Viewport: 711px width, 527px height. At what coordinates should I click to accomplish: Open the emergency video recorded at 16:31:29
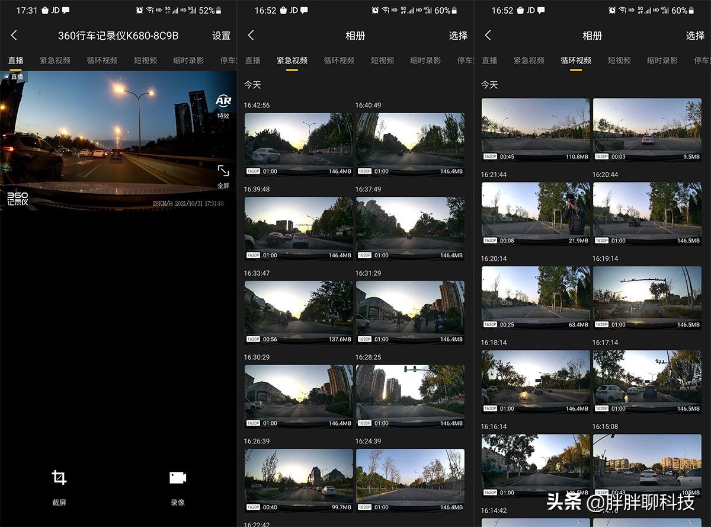point(410,312)
